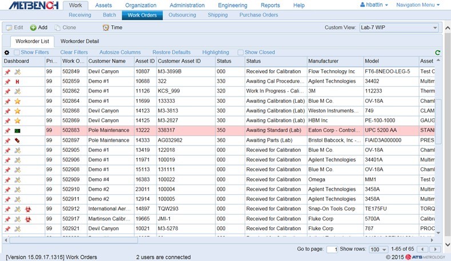
Task: Click the horizontal grid scrollbar
Action: 74,240
